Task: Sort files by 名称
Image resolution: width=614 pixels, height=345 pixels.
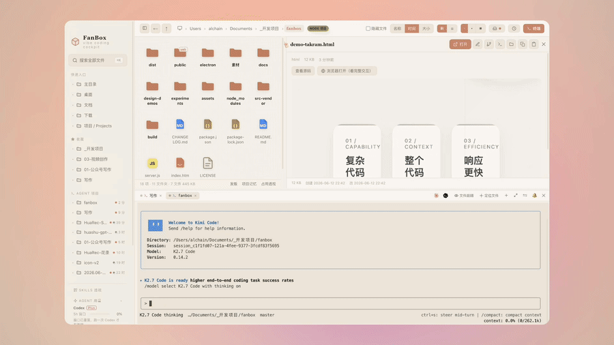Action: click(397, 29)
